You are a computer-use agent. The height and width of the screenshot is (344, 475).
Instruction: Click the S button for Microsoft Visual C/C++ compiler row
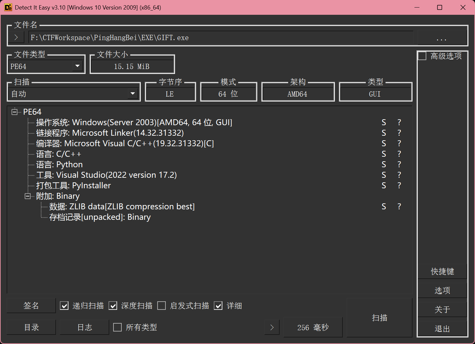384,143
